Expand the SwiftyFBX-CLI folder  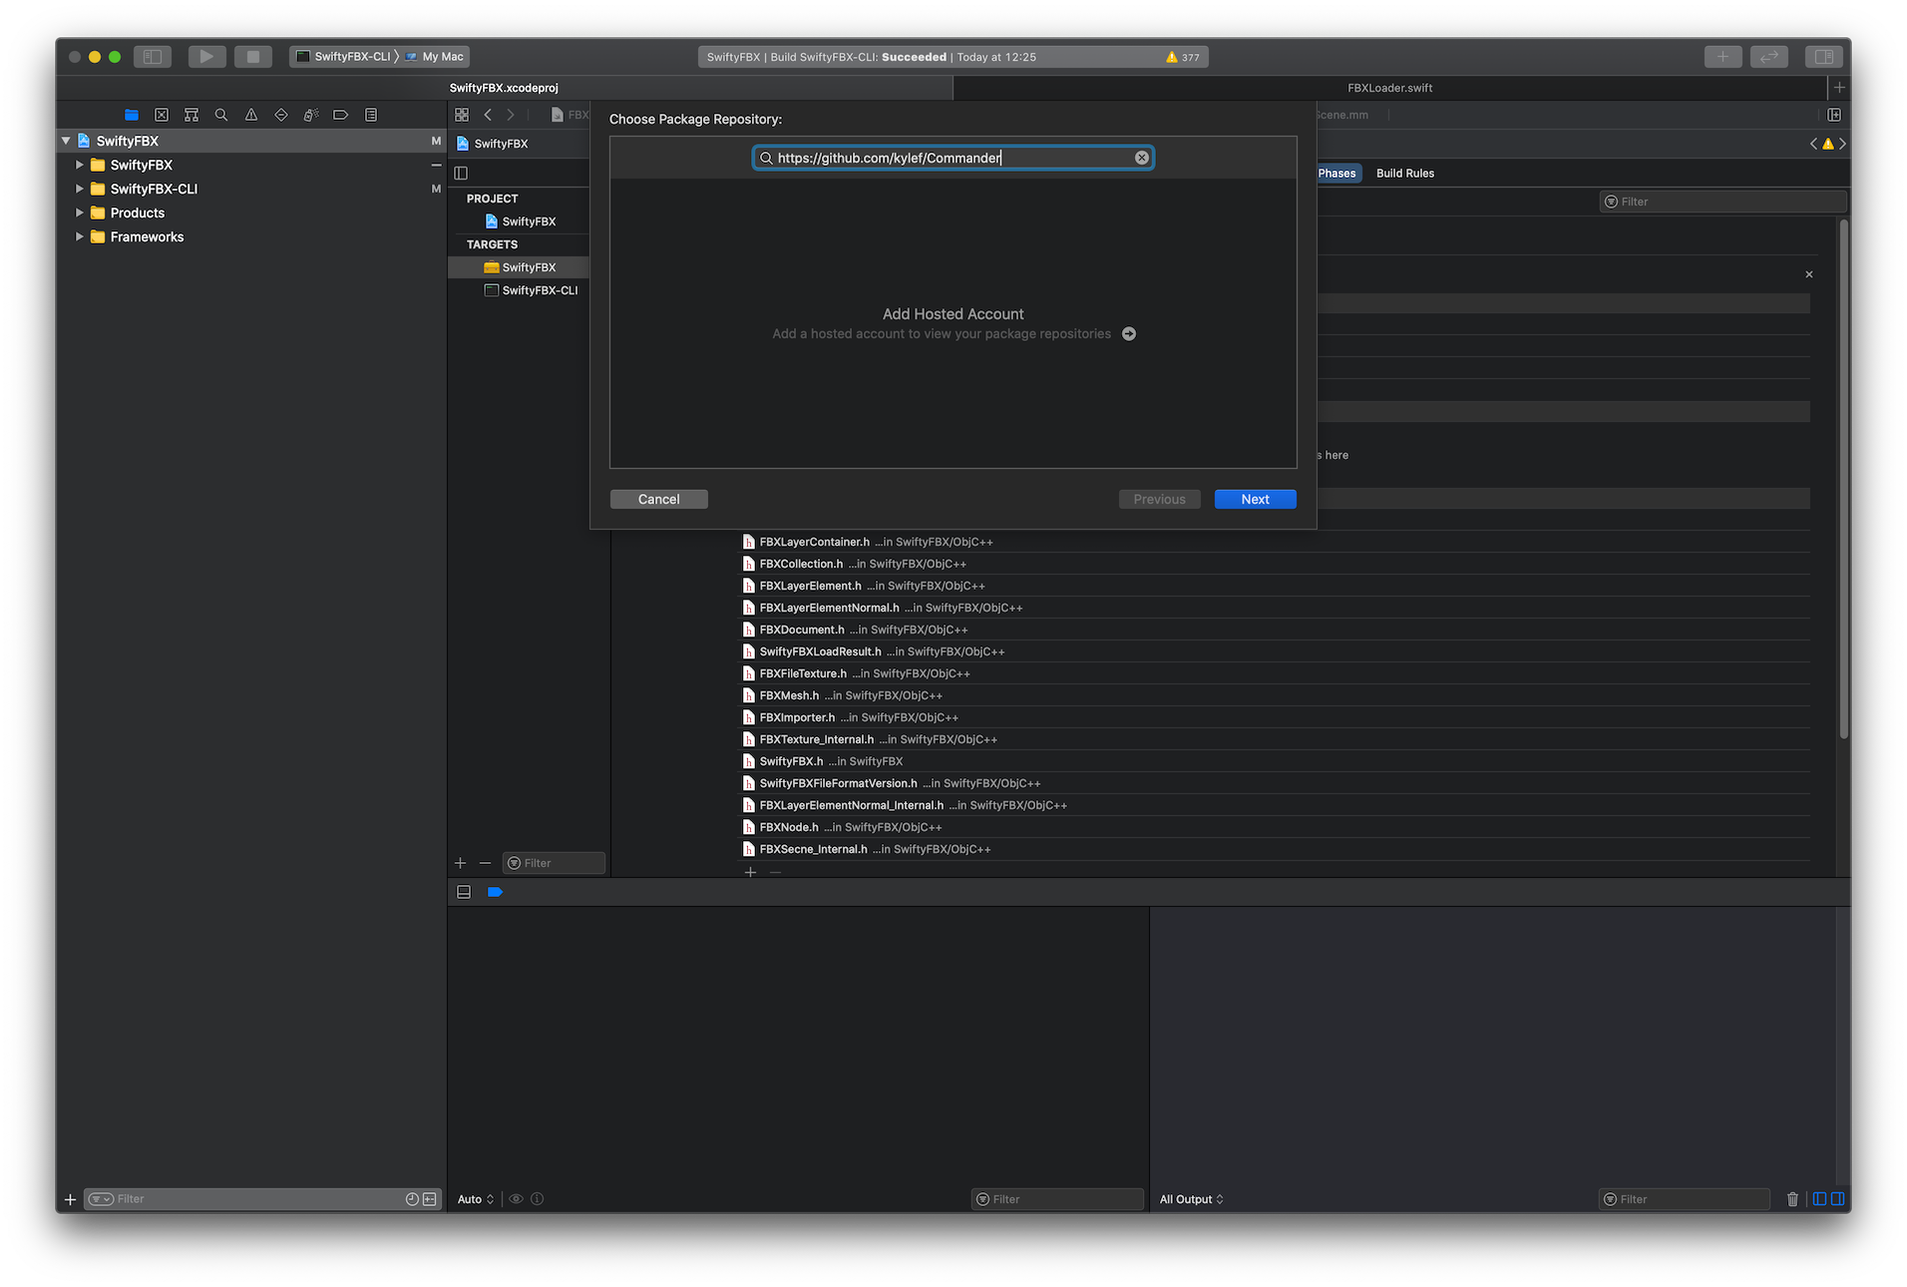coord(80,189)
